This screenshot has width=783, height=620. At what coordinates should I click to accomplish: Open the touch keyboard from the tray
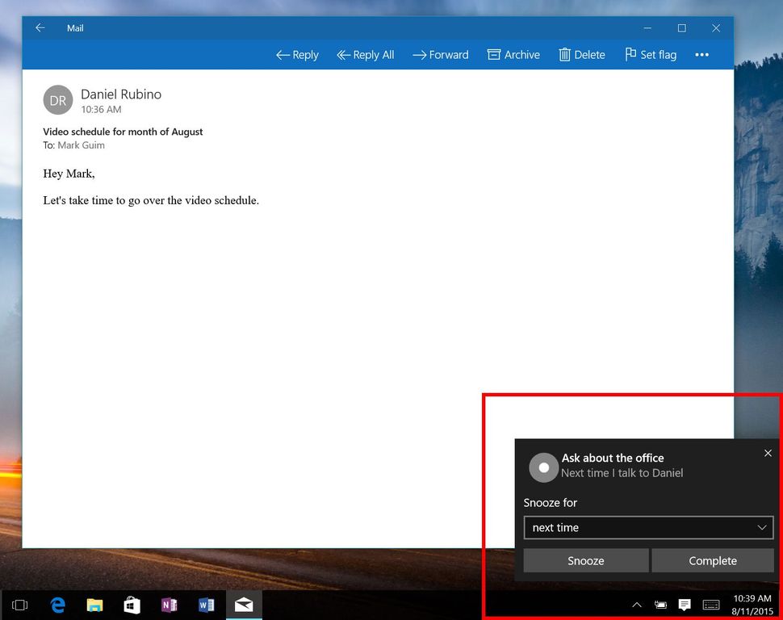pyautogui.click(x=710, y=604)
